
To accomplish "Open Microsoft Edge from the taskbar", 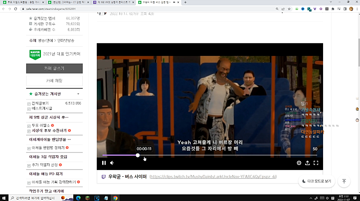I will point(78,198).
